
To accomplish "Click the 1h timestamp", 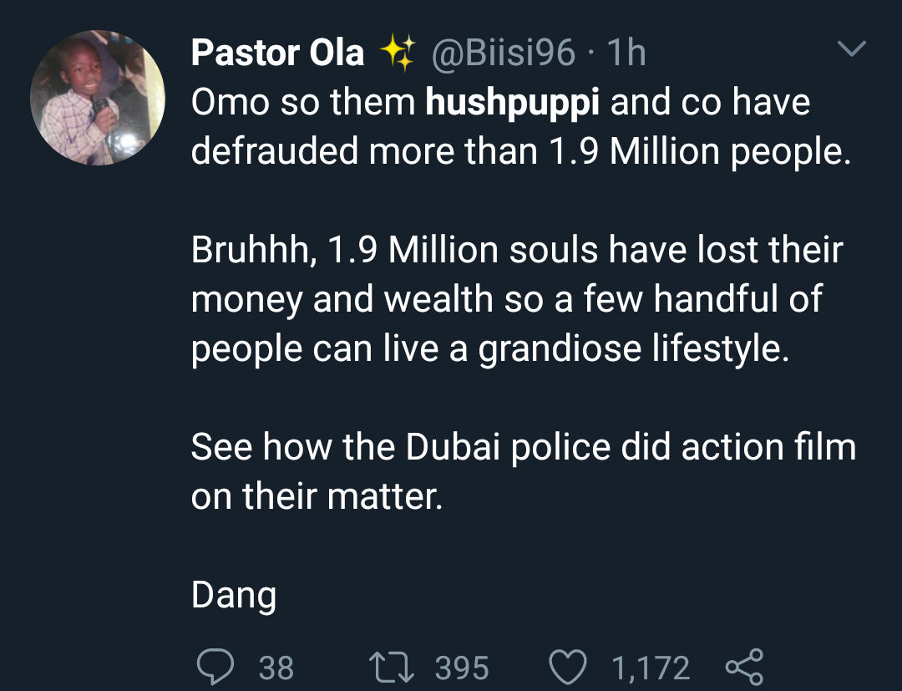I will click(626, 53).
